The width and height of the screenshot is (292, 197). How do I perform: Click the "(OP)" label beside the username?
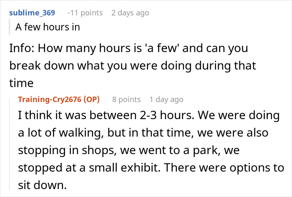95,100
